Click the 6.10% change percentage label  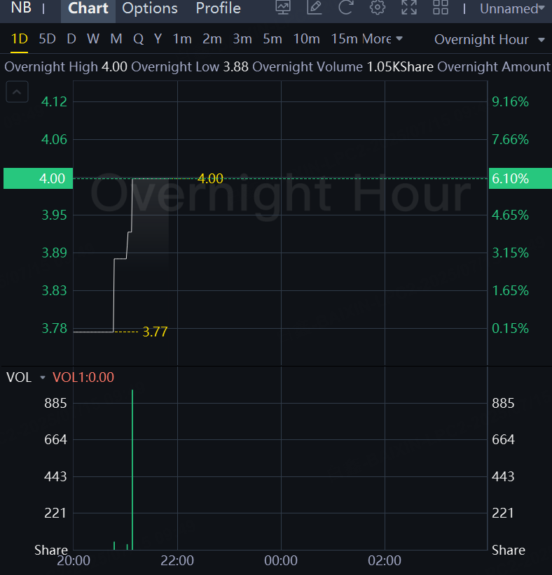(x=520, y=178)
